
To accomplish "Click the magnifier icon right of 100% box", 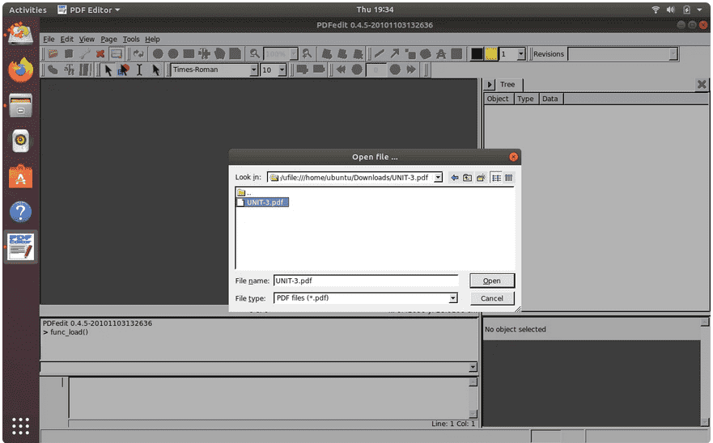I will (x=307, y=53).
